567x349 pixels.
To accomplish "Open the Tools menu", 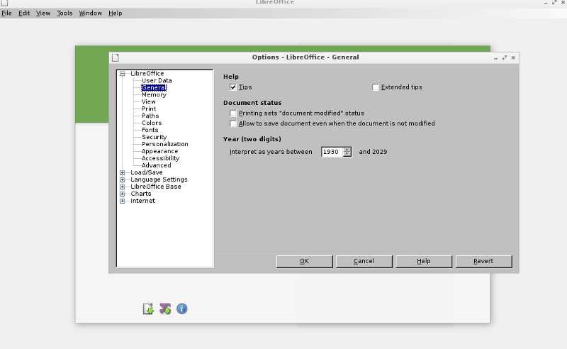I will [x=64, y=13].
